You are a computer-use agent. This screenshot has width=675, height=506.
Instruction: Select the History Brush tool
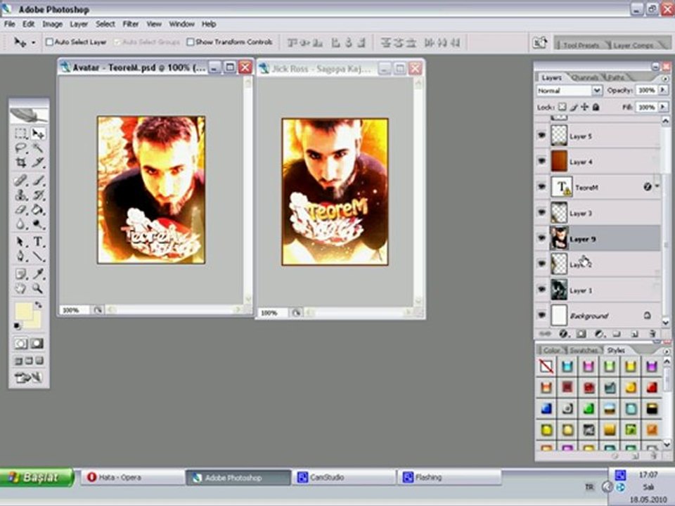(38, 195)
